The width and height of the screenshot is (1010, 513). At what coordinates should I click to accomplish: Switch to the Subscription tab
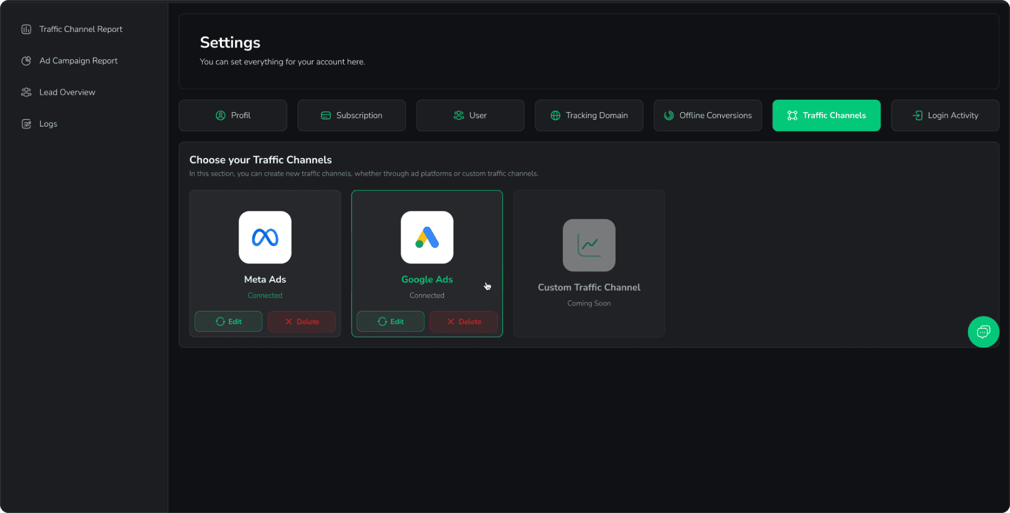tap(352, 115)
